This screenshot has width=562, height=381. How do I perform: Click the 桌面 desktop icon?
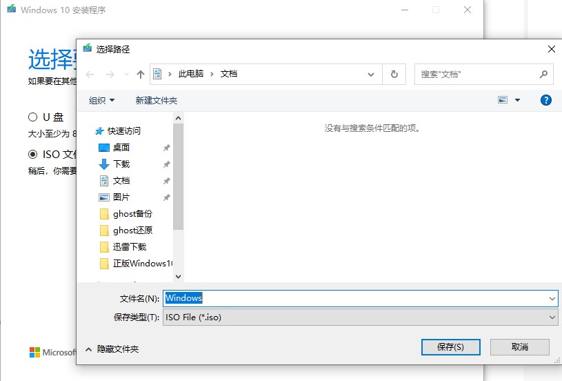coord(104,148)
